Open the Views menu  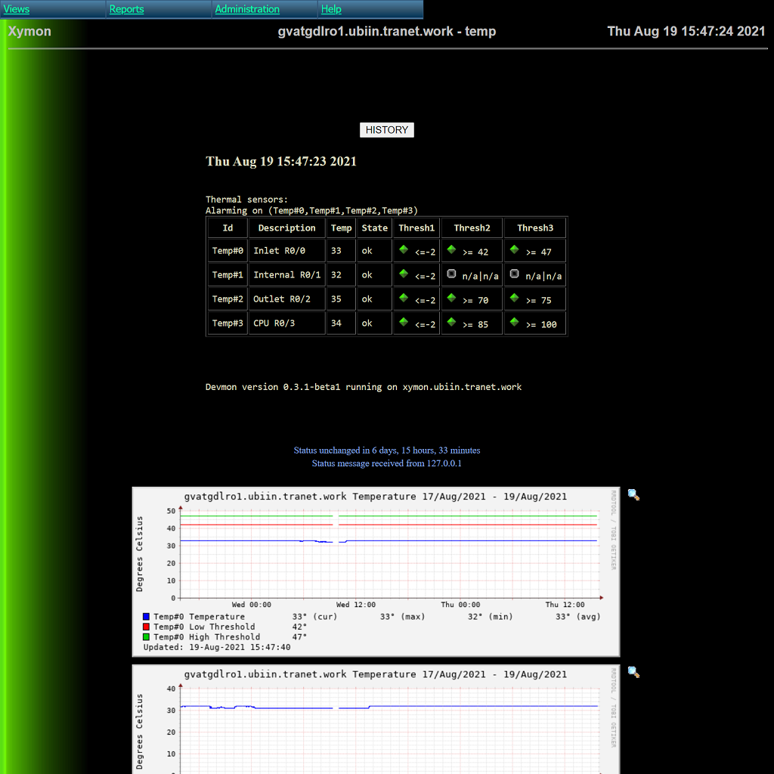pos(17,9)
